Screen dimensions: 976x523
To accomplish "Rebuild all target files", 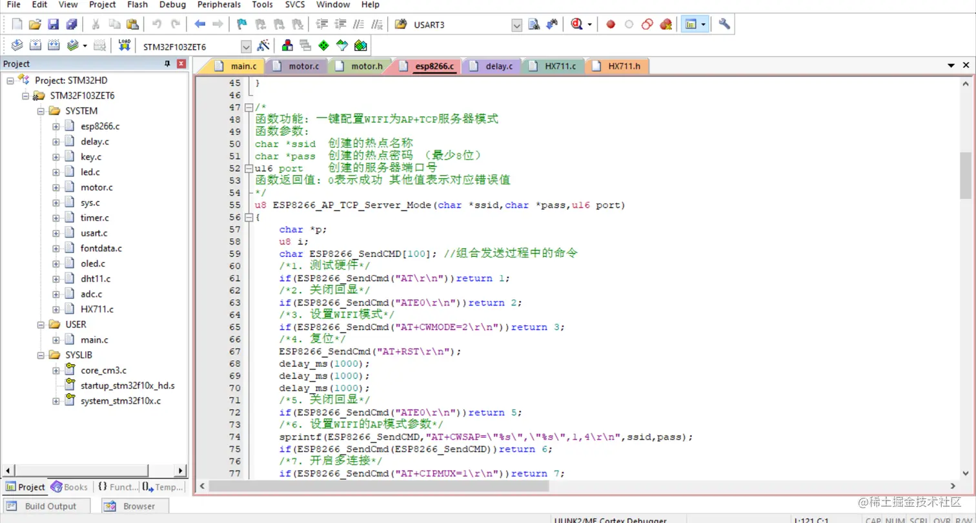I will point(54,46).
